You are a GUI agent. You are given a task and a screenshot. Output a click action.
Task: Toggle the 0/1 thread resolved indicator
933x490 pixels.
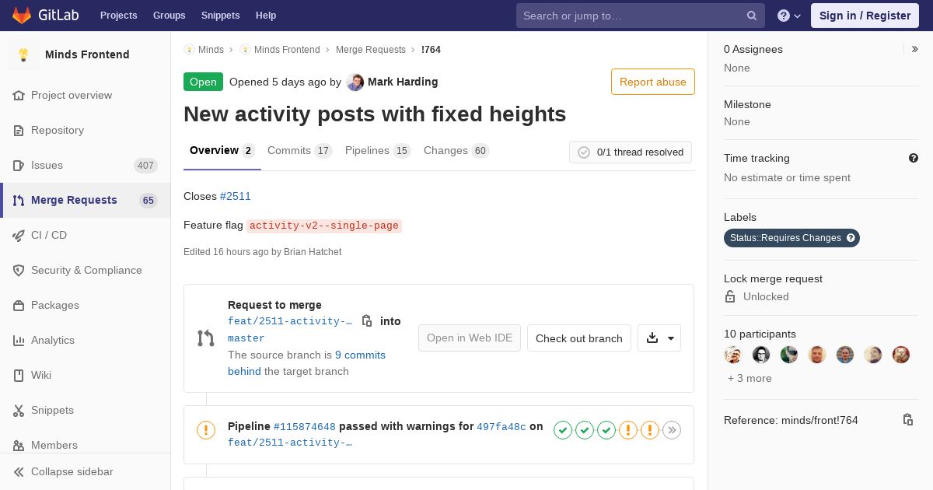[631, 152]
